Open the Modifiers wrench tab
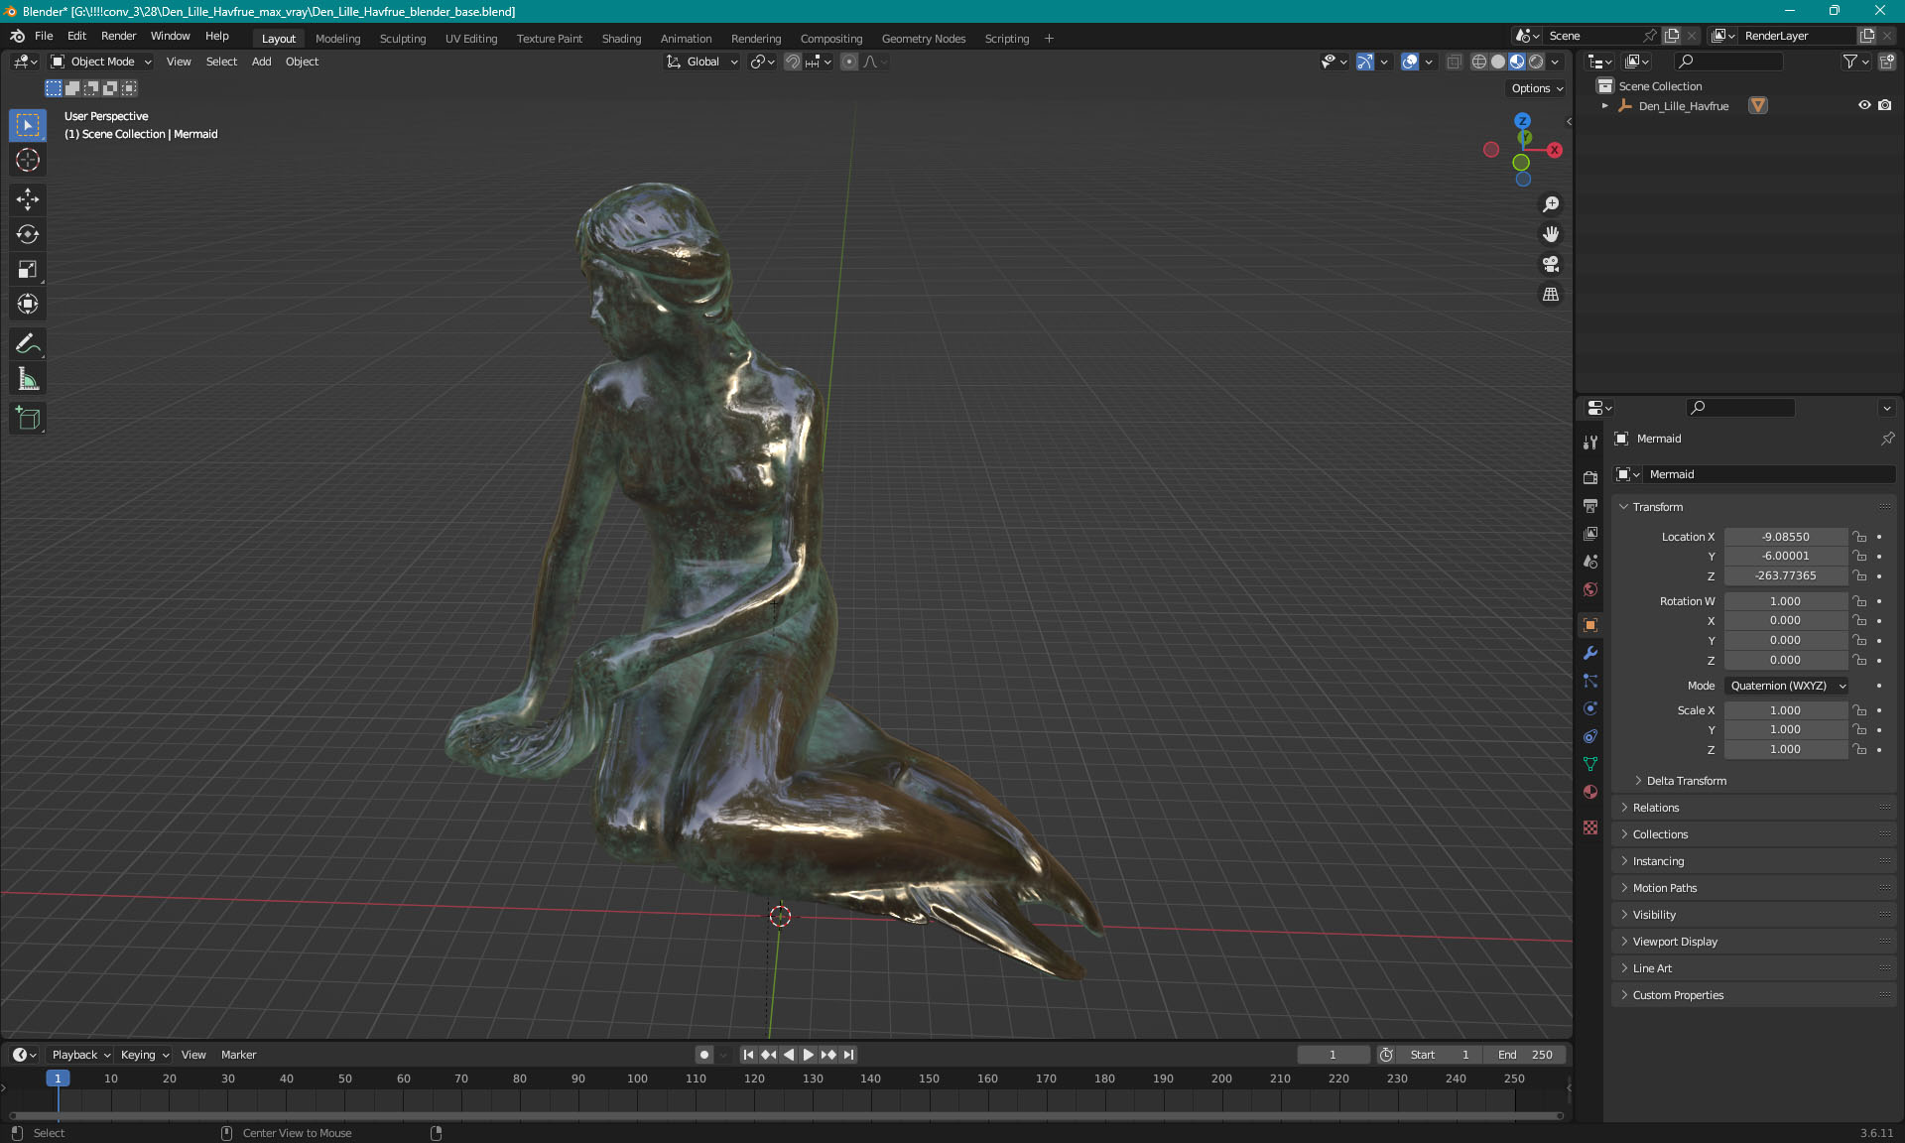Image resolution: width=1905 pixels, height=1143 pixels. (x=1590, y=653)
